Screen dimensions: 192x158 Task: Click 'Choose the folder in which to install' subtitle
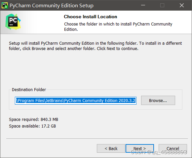[x=118, y=26]
